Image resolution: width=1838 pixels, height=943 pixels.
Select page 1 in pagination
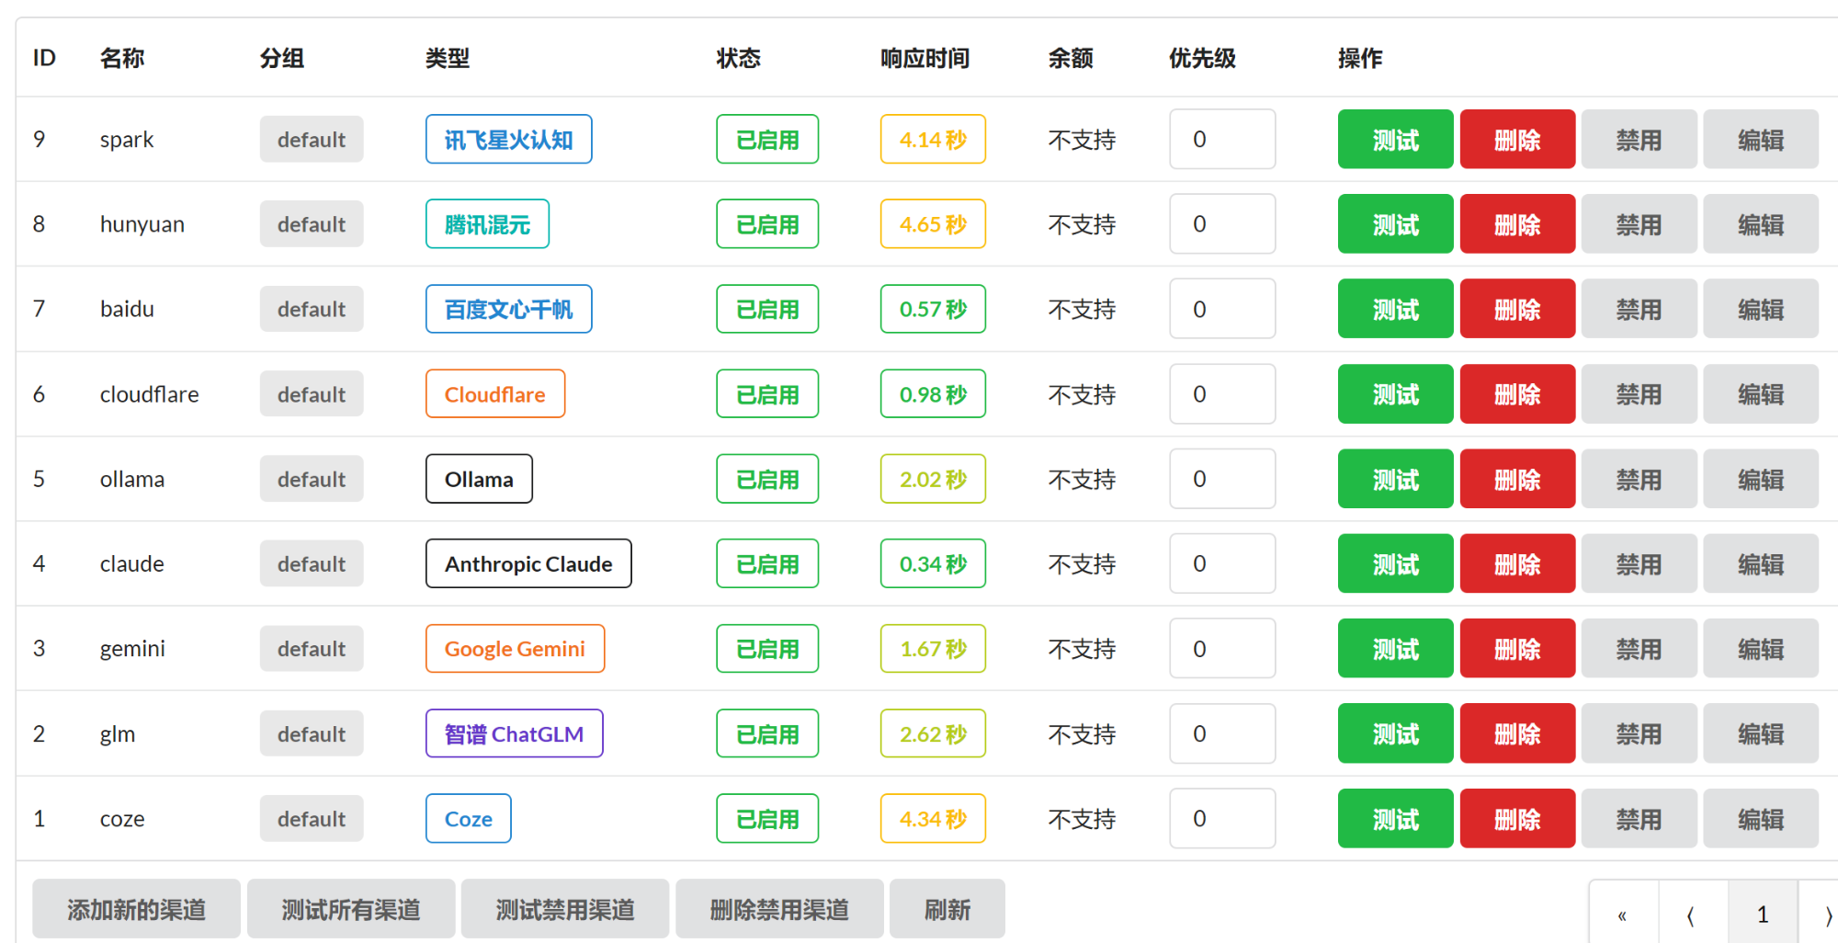click(1763, 914)
